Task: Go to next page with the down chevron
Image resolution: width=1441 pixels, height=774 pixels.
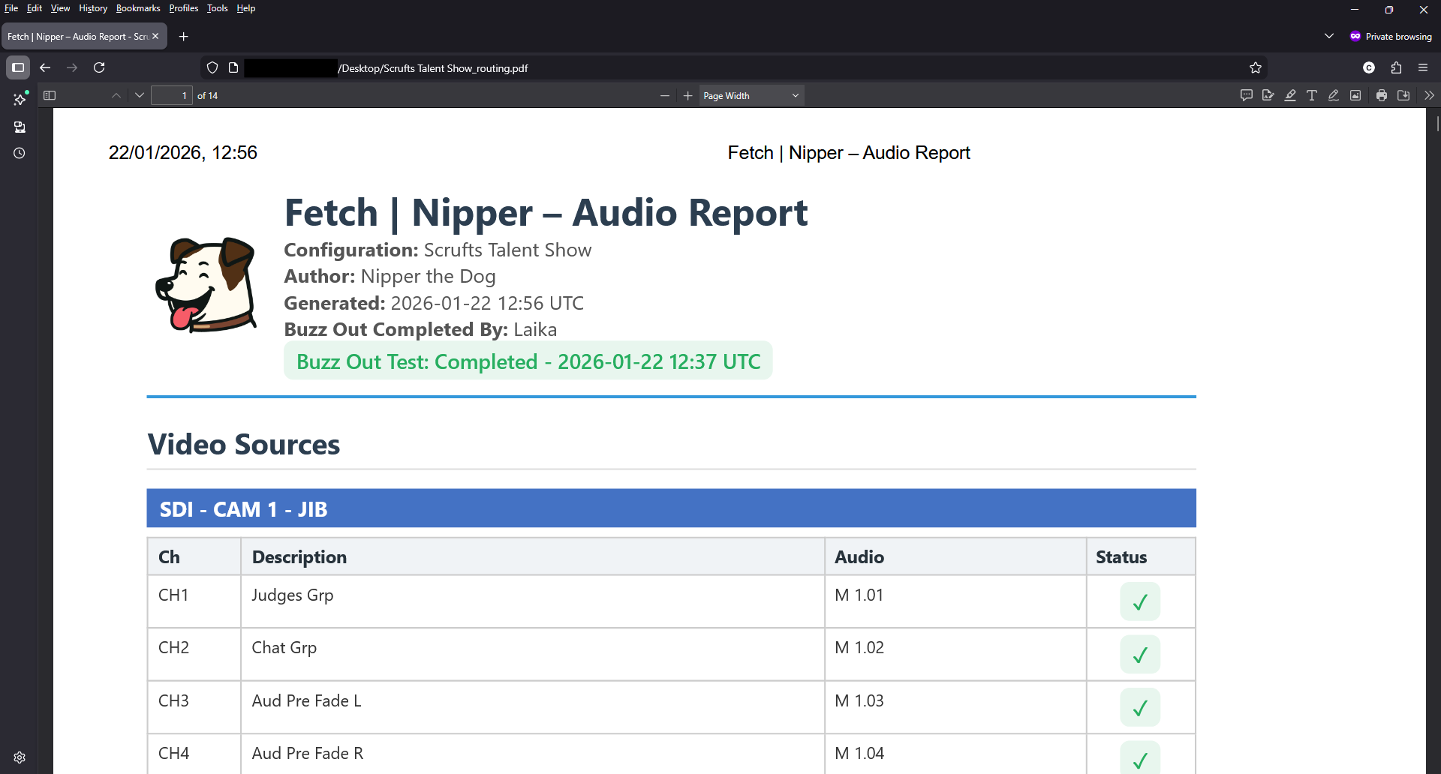Action: coord(140,95)
